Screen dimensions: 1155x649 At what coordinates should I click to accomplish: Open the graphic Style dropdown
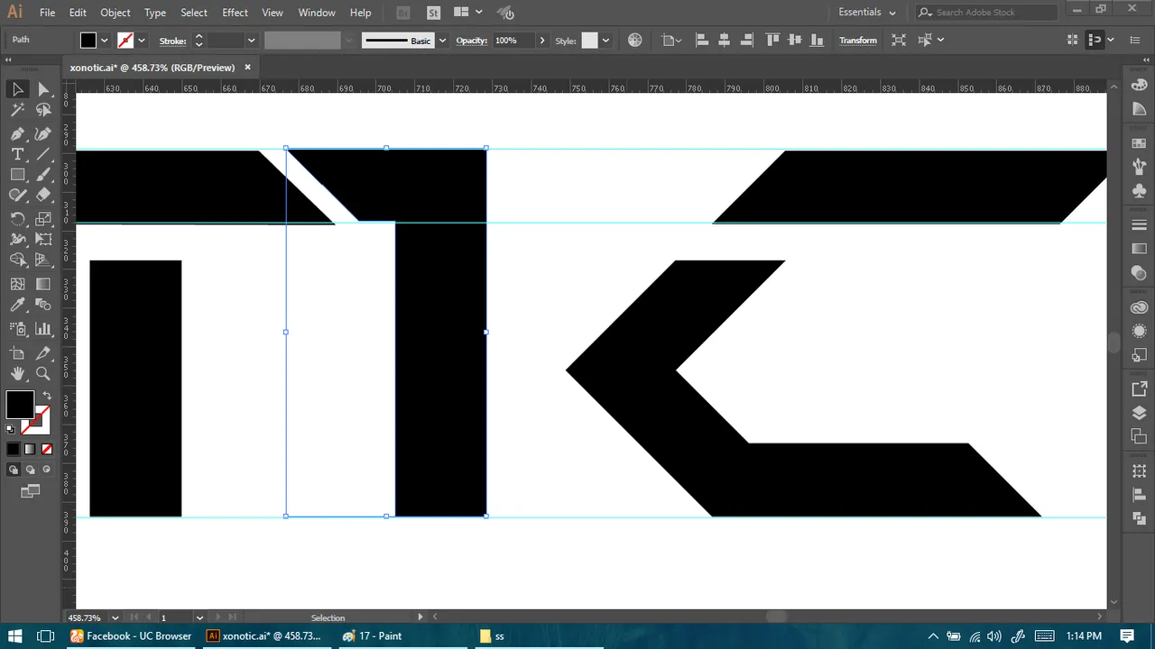[605, 41]
